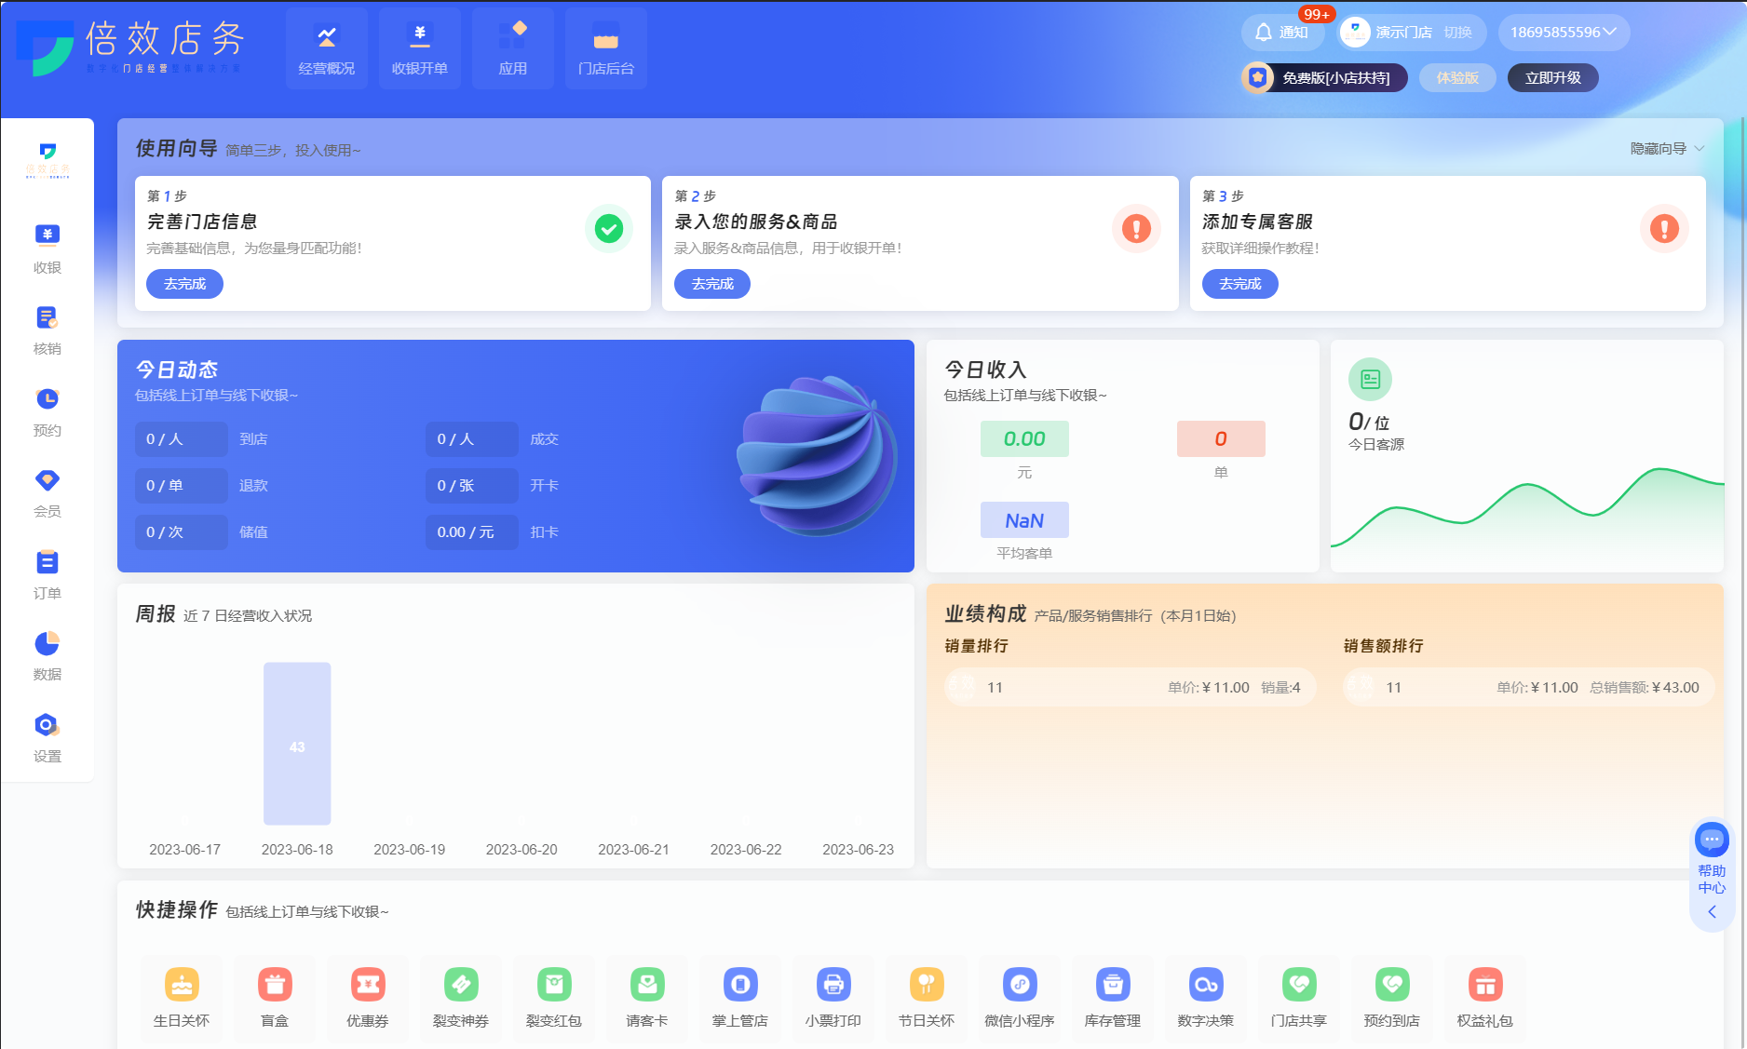The height and width of the screenshot is (1049, 1747).
Task: Expand the 18695855596 account dropdown
Action: [x=1564, y=33]
